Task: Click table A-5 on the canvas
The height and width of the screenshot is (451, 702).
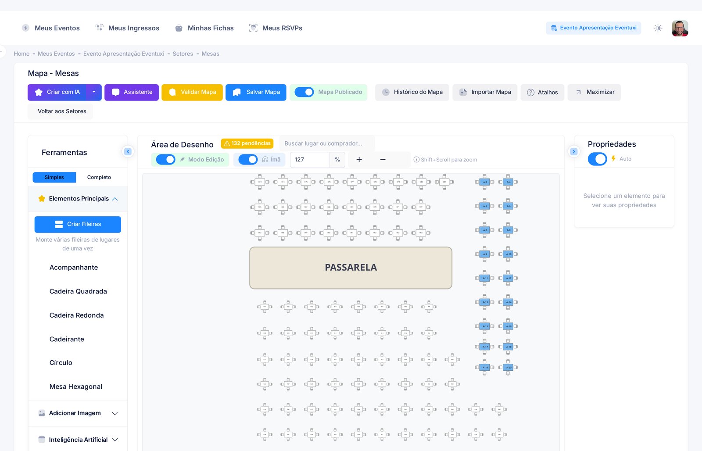Action: [x=485, y=206]
